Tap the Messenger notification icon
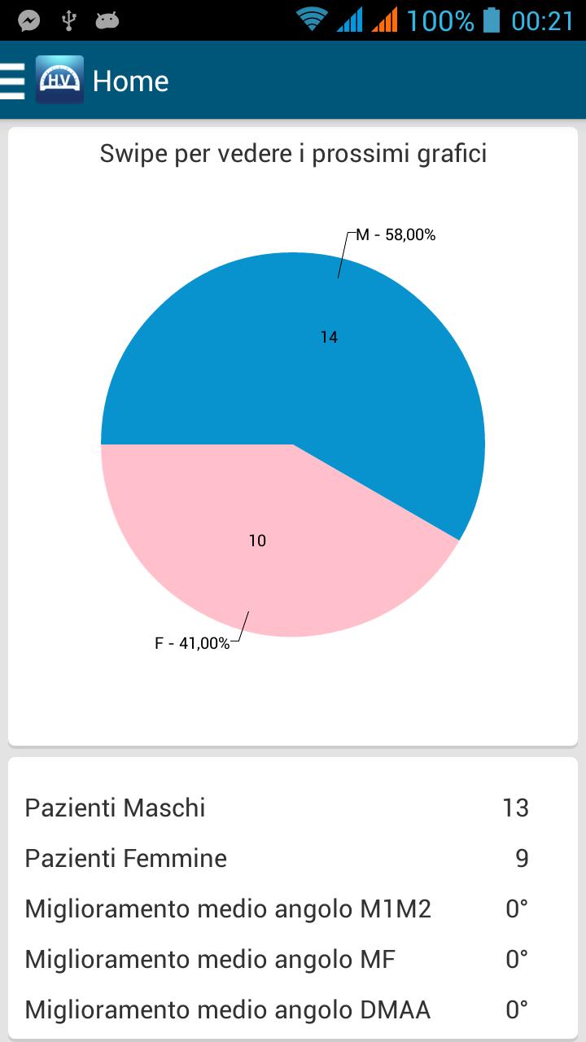 point(29,20)
